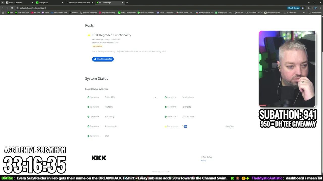Viewport: 323px width, 181px height.
Task: Open the Kick bookmark
Action: coord(10,13)
